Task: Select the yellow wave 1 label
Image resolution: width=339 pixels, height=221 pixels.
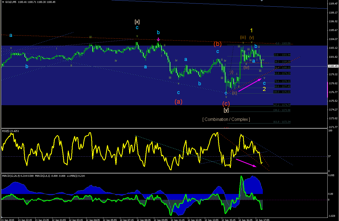Action: tap(252, 30)
